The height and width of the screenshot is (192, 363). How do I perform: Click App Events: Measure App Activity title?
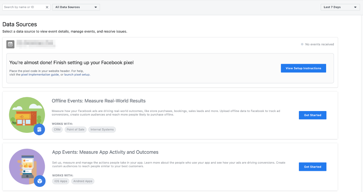click(105, 152)
